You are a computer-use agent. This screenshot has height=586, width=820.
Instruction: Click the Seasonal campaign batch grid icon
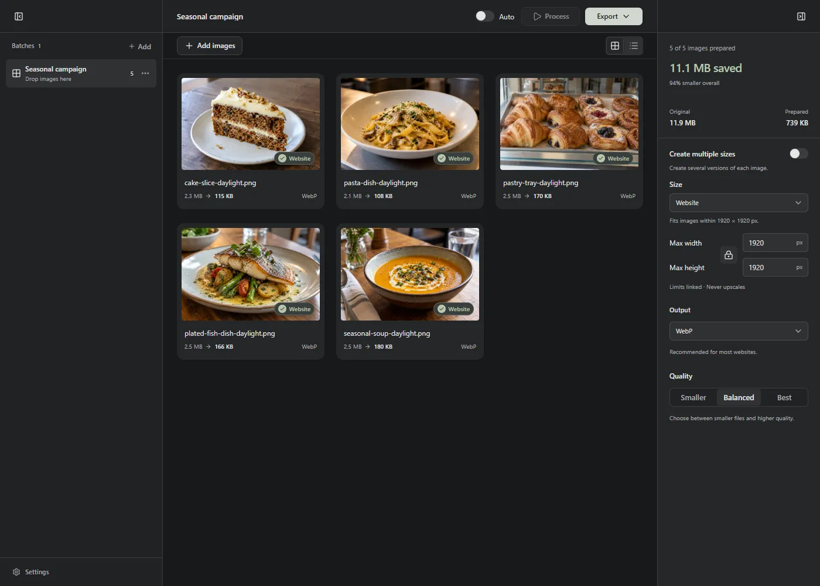point(16,73)
